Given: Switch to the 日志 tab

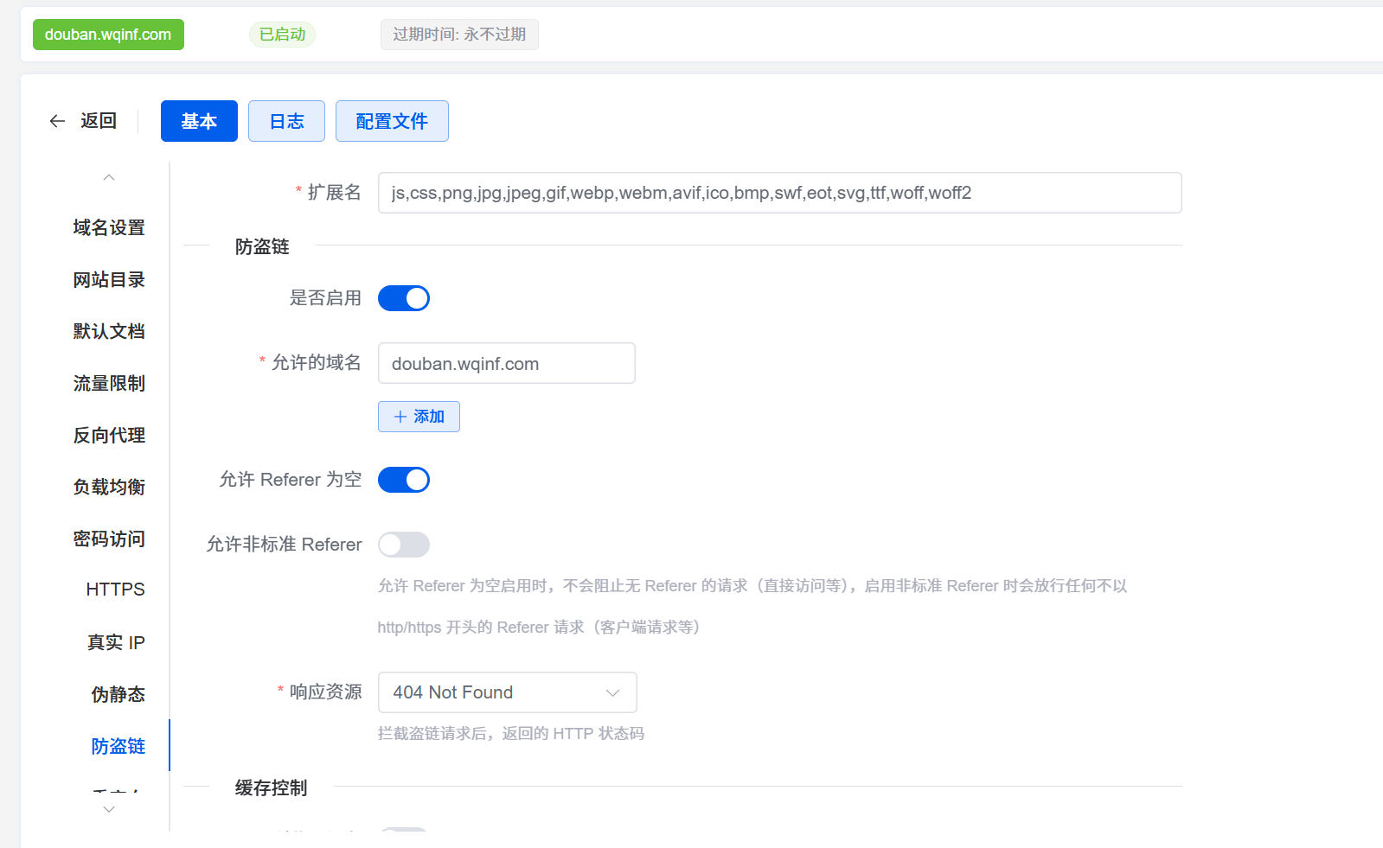Looking at the screenshot, I should (x=286, y=121).
